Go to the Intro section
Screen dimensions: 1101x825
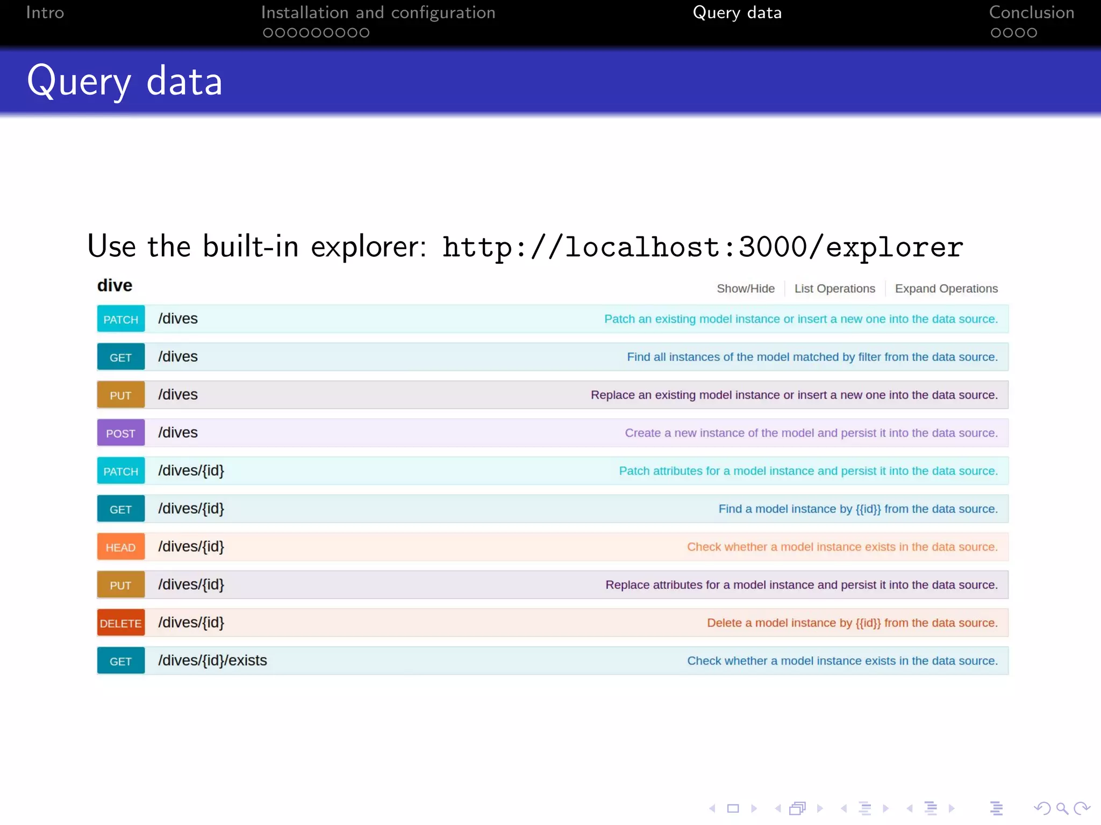[x=45, y=12]
